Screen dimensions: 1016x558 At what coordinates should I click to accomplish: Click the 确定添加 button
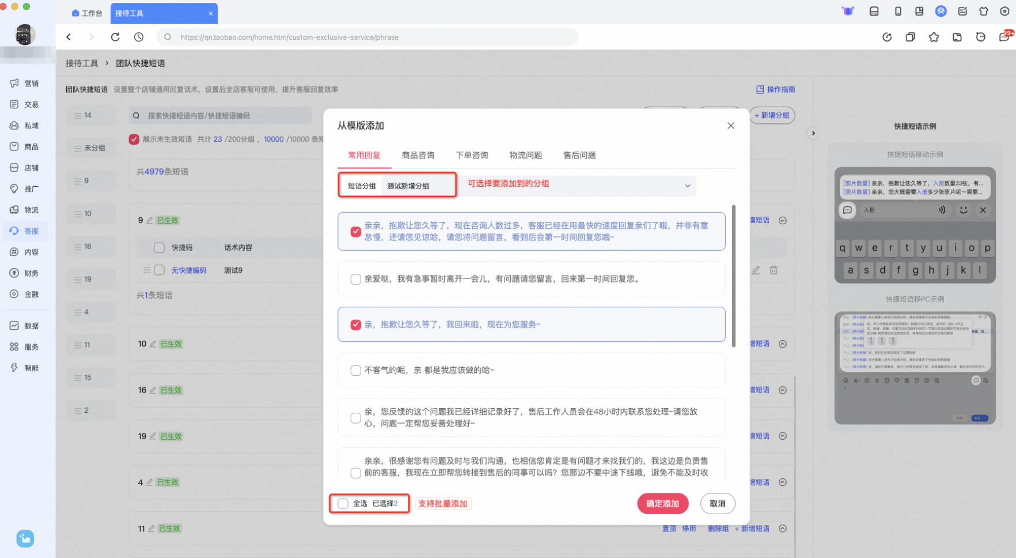click(662, 503)
